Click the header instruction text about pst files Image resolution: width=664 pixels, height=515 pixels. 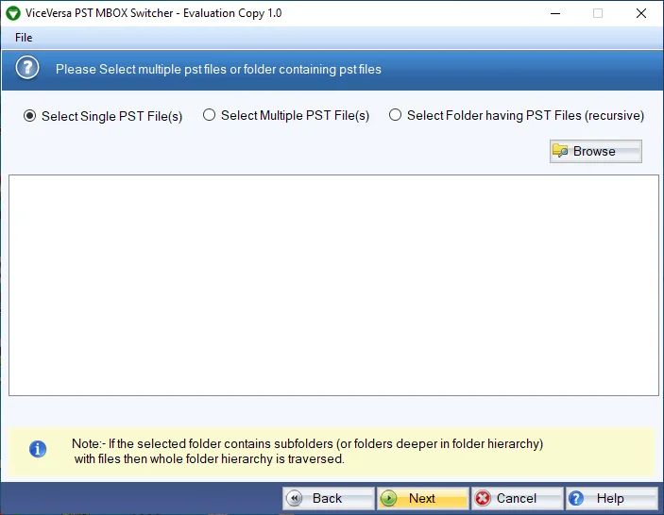pyautogui.click(x=218, y=69)
